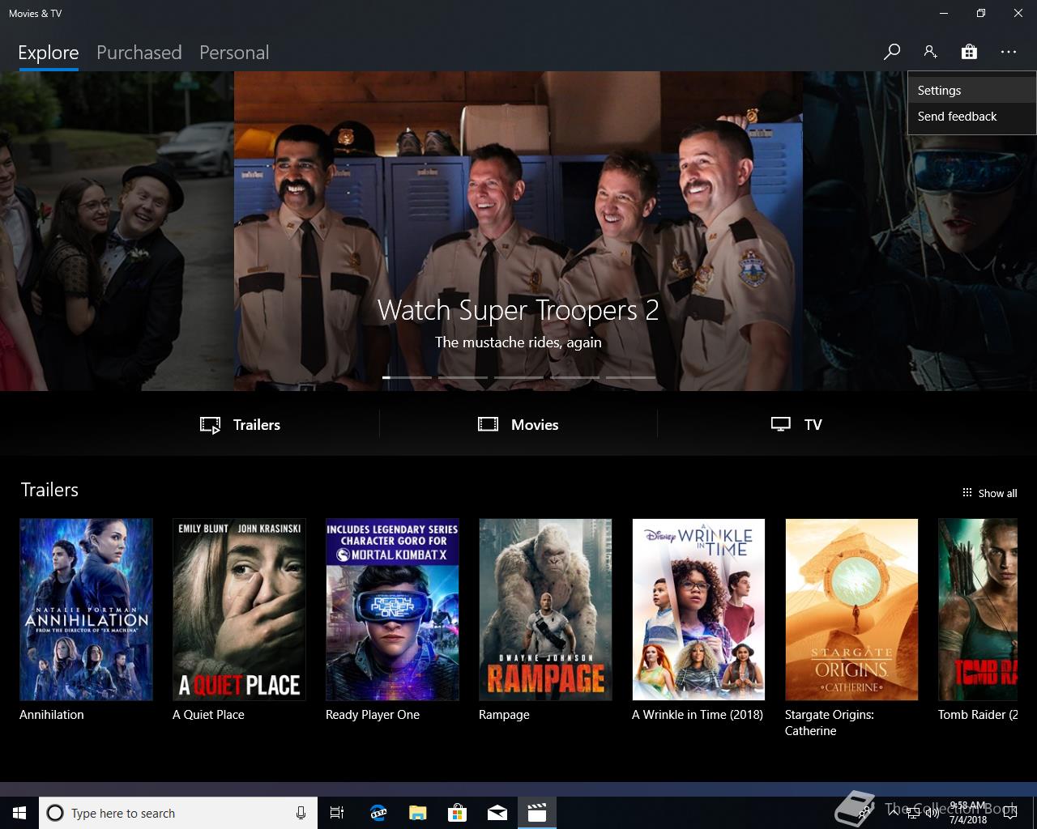Screen dimensions: 1037x829
Task: Open the Windows Start menu
Action: pyautogui.click(x=19, y=813)
